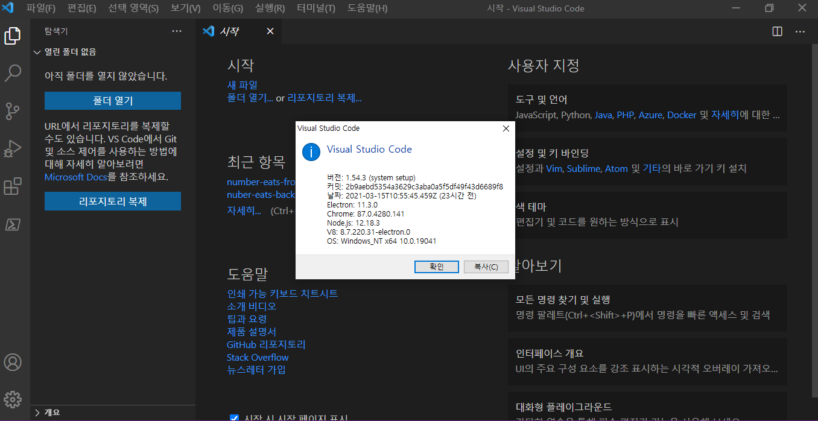Click 확인 in the about dialog
The image size is (818, 421).
[x=437, y=267]
